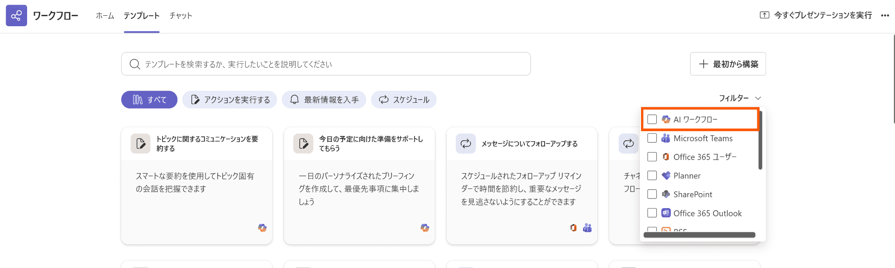
Task: Open the チャット tab
Action: (x=180, y=16)
